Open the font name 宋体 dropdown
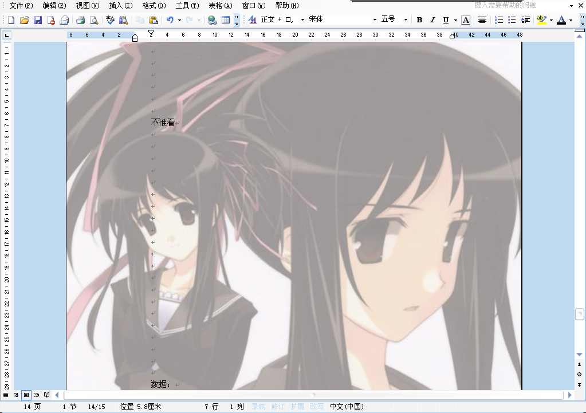This screenshot has width=586, height=413. click(x=375, y=20)
